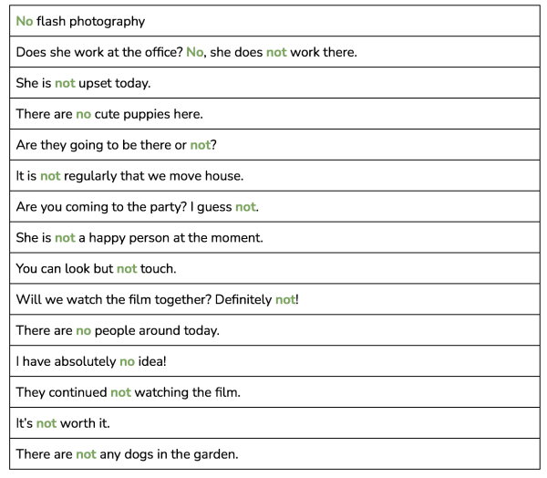Click 'I have absolutely no idea!' row
The image size is (547, 478).
coord(274,361)
